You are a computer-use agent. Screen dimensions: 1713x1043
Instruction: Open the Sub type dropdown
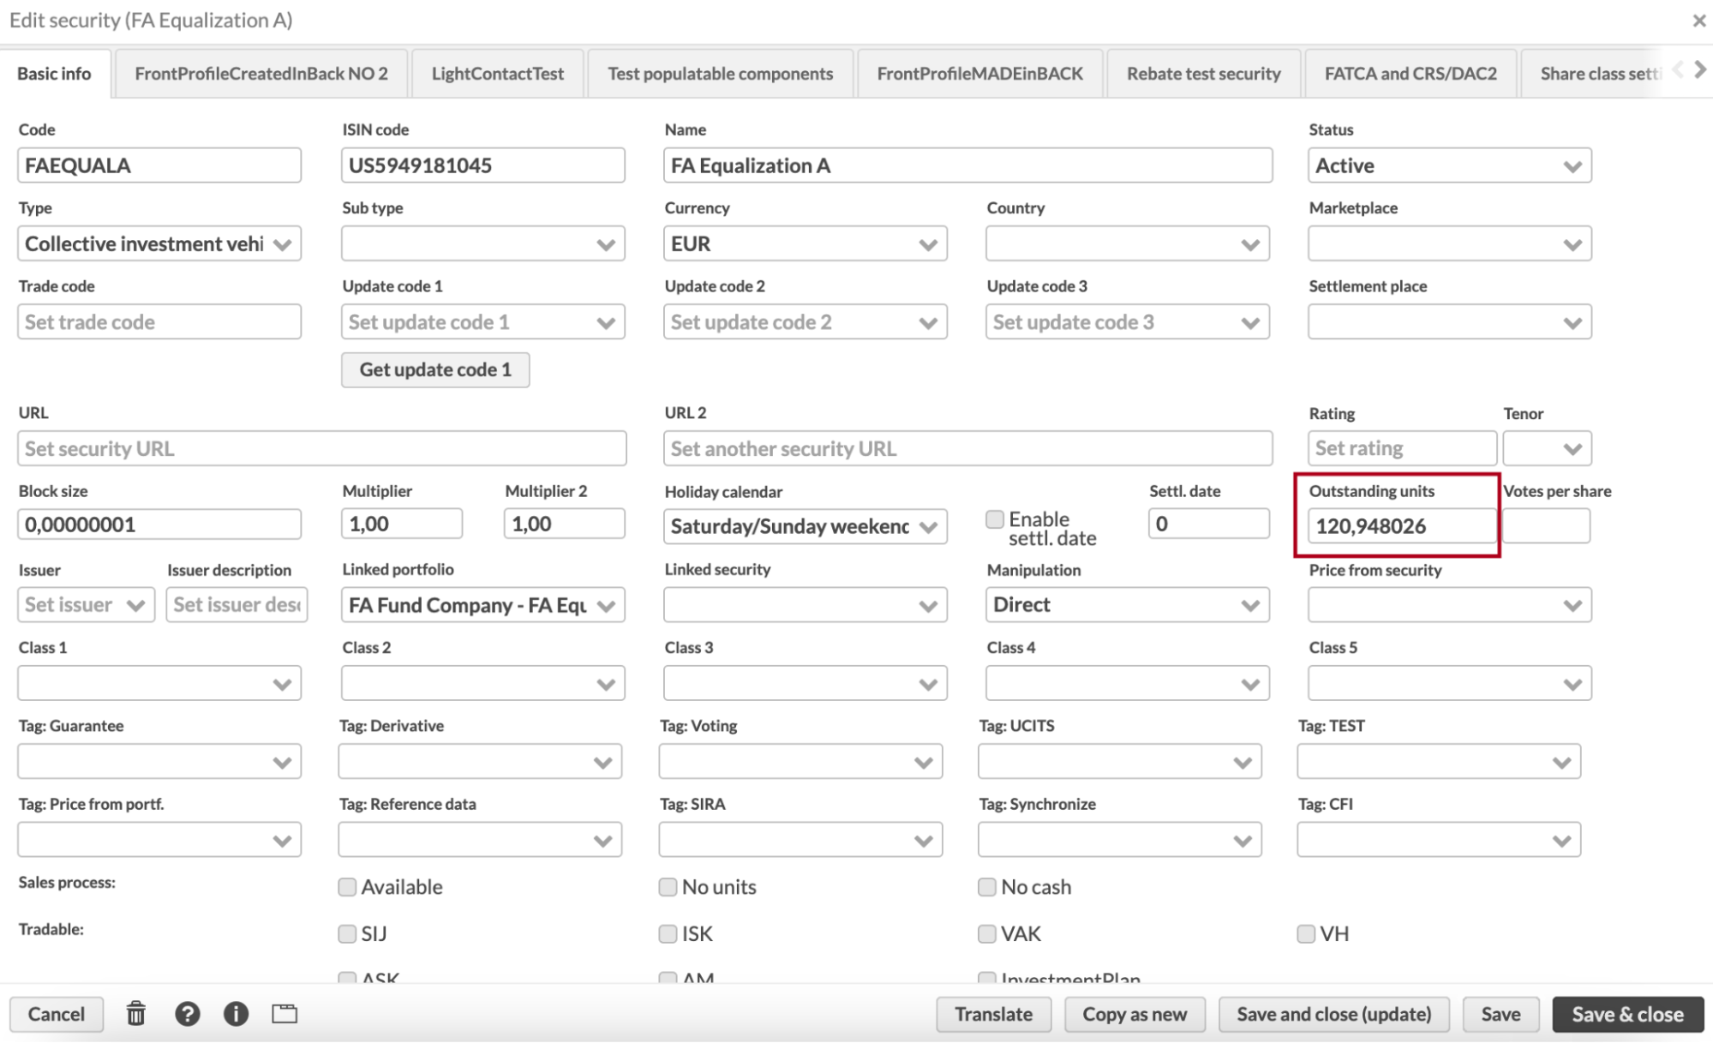482,243
